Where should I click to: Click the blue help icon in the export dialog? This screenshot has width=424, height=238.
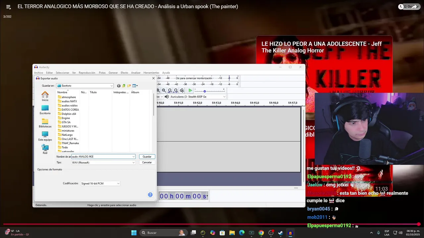(x=150, y=195)
